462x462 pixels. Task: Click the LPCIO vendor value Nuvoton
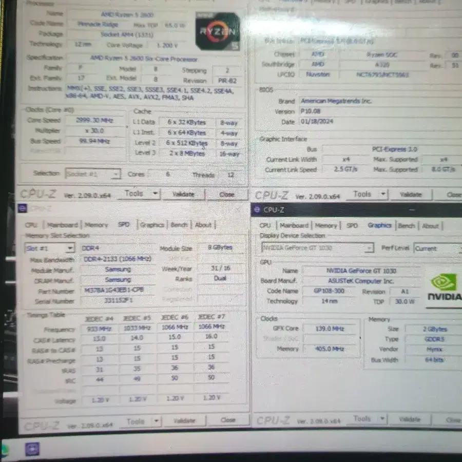pos(318,74)
